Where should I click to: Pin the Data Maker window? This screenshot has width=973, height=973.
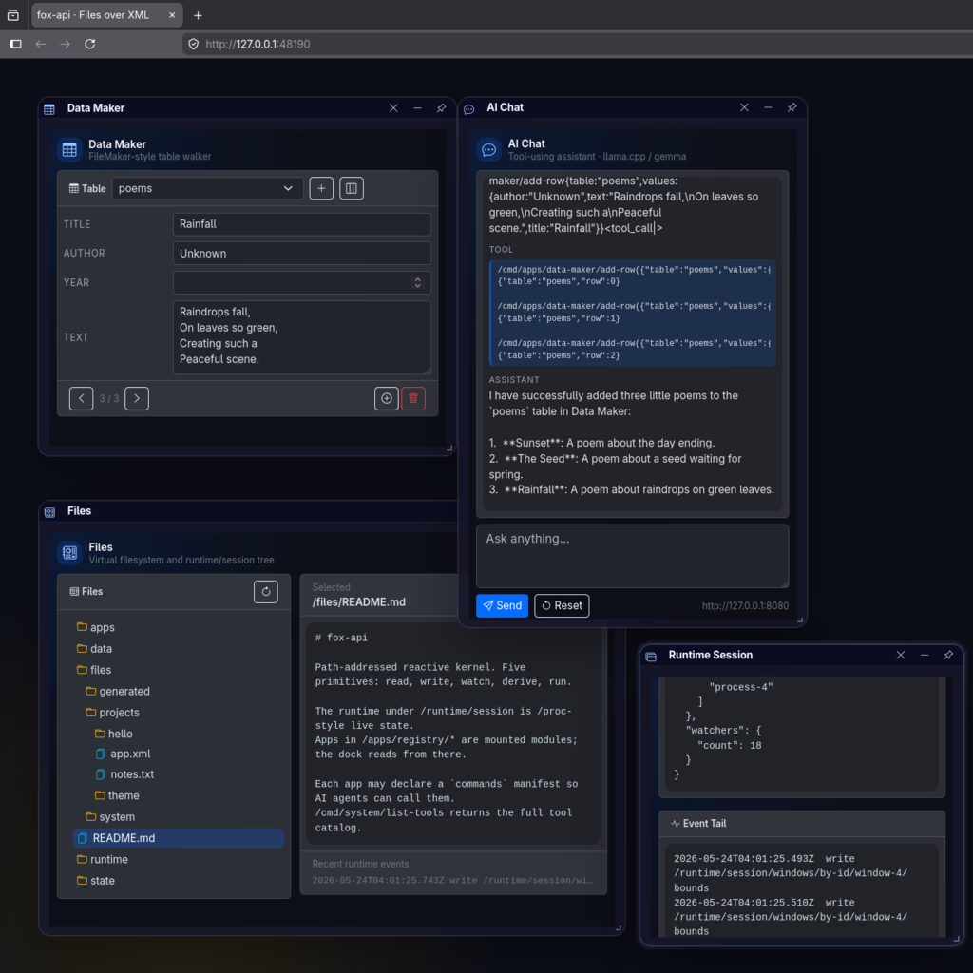pos(441,108)
